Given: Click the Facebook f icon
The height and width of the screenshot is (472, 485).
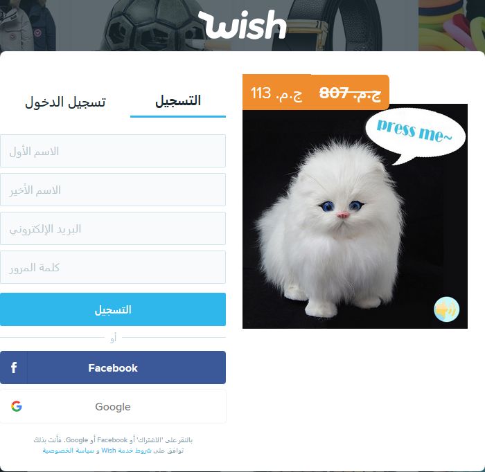Looking at the screenshot, I should tap(14, 367).
